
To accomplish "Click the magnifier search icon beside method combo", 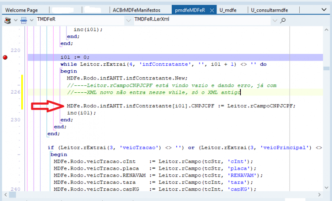I will pos(283,20).
